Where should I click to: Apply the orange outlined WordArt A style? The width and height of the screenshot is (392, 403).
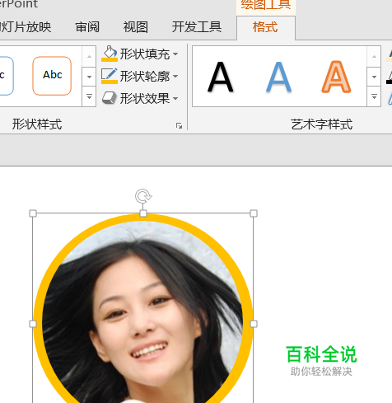click(336, 77)
